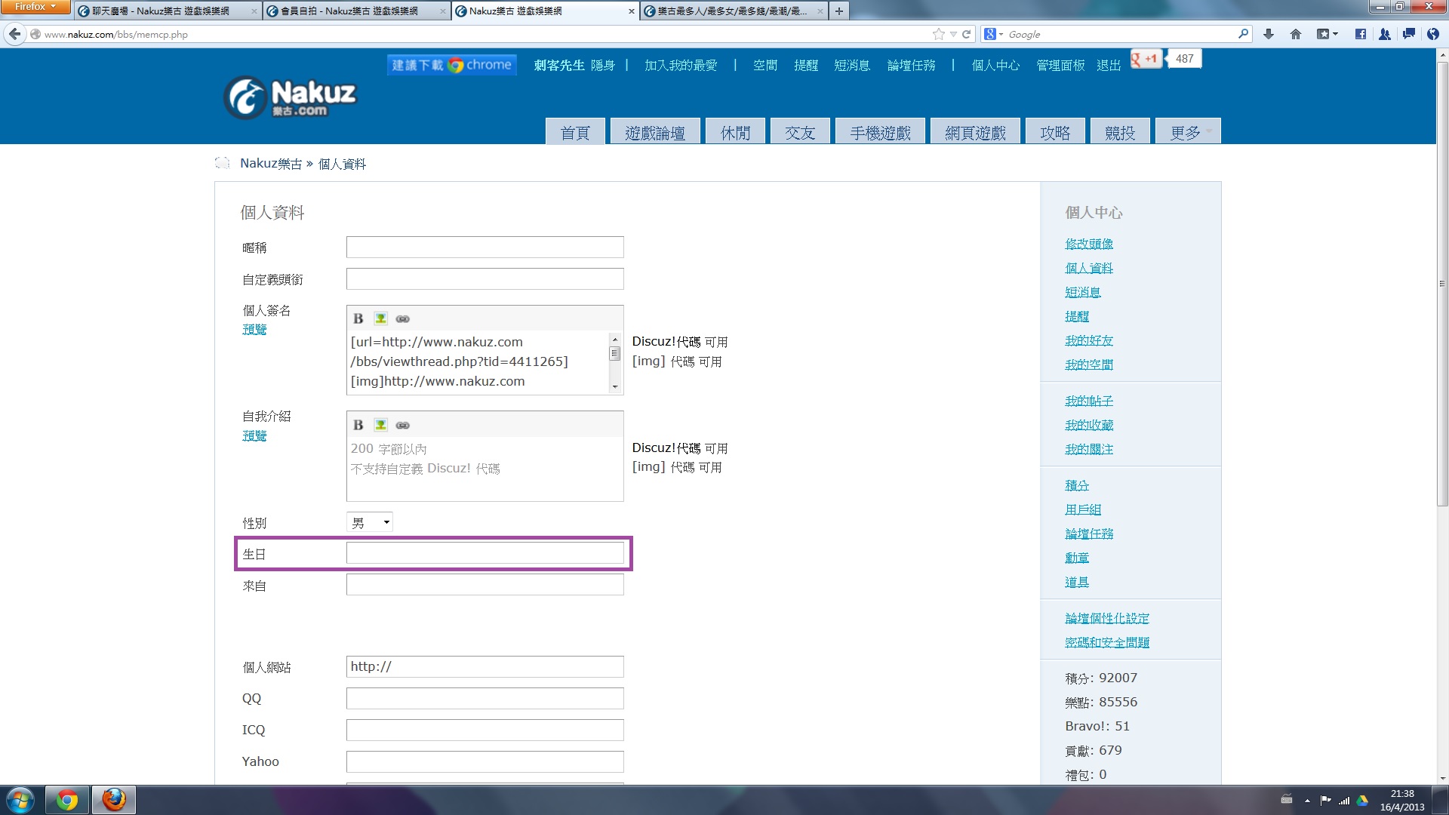Click 預覽 link under 個人簽名
The image size is (1449, 815).
pos(254,329)
